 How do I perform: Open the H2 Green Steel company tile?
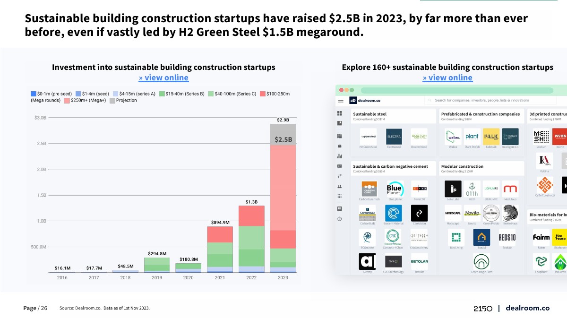click(369, 137)
